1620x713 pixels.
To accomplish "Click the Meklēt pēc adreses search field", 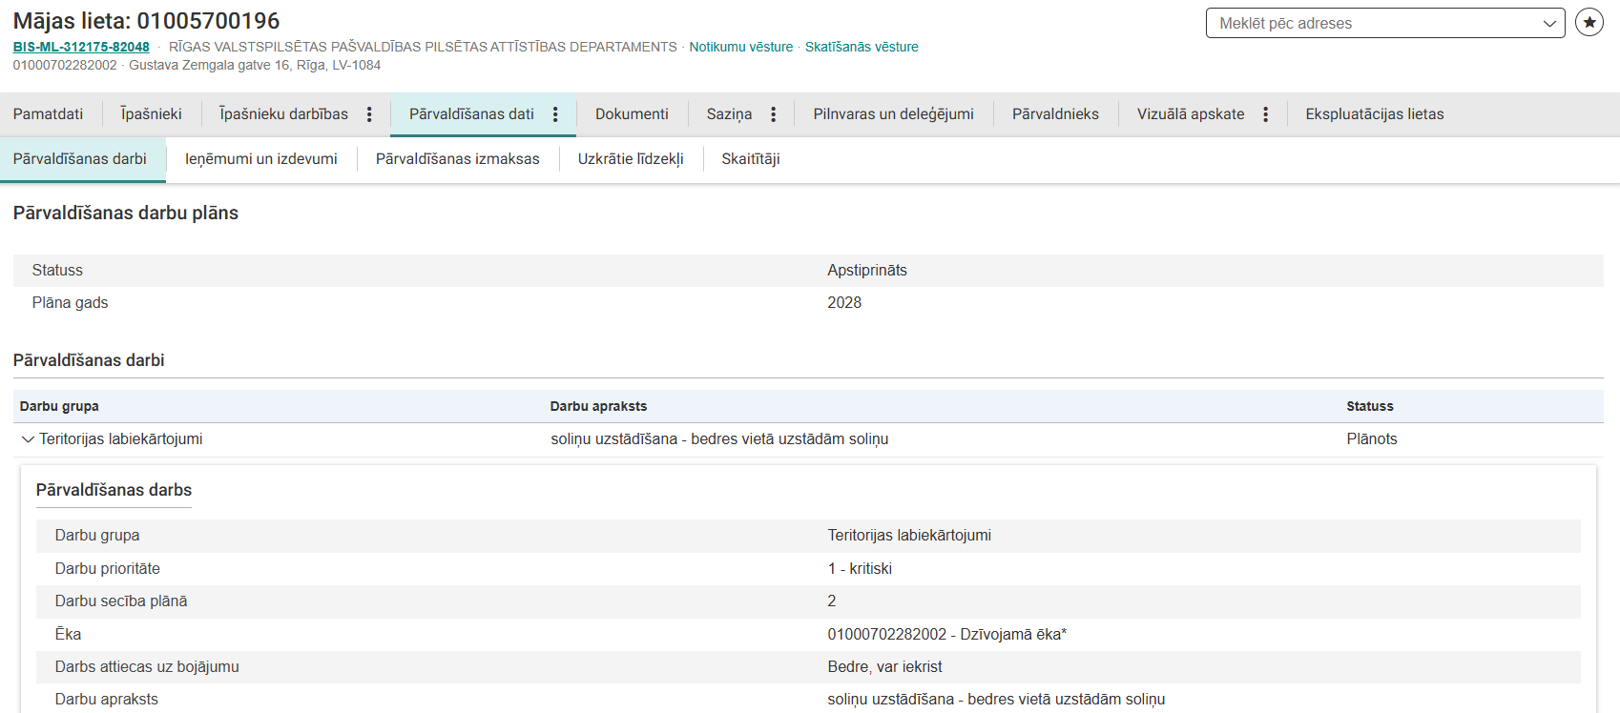I will click(x=1374, y=24).
